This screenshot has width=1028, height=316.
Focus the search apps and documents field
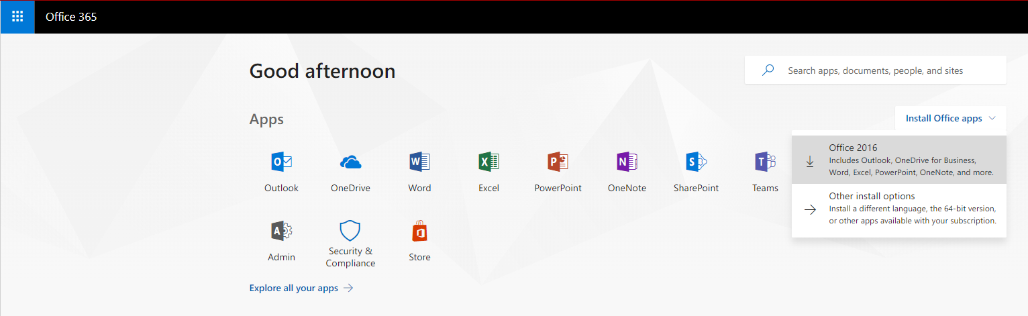pyautogui.click(x=886, y=70)
